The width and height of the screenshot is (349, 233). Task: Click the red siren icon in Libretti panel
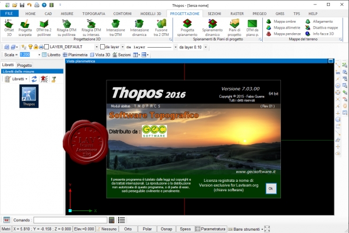click(44, 79)
